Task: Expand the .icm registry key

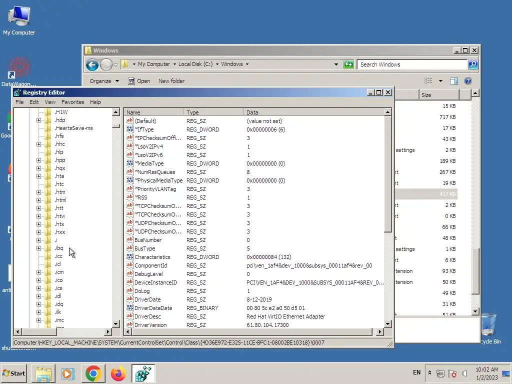Action: pyautogui.click(x=38, y=272)
